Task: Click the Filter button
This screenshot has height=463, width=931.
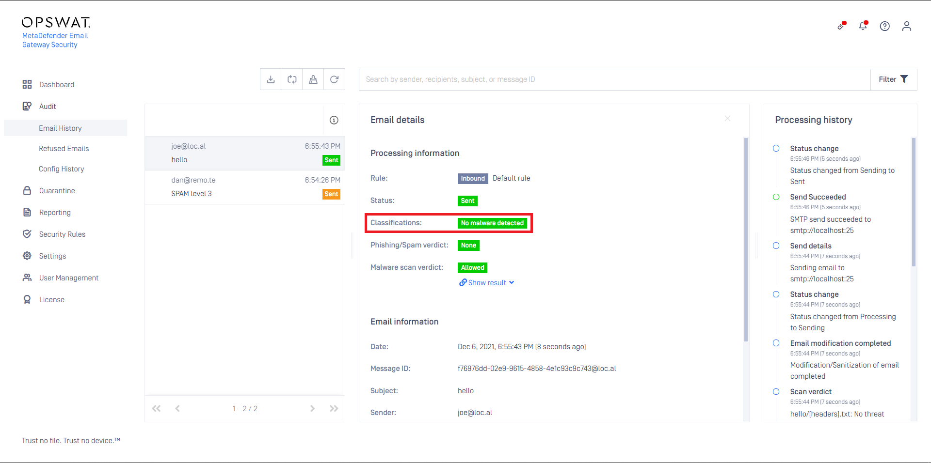Action: [x=893, y=79]
